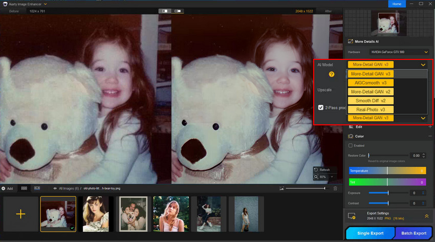Expand the Export Settings chevron
The height and width of the screenshot is (242, 435).
coord(427,216)
